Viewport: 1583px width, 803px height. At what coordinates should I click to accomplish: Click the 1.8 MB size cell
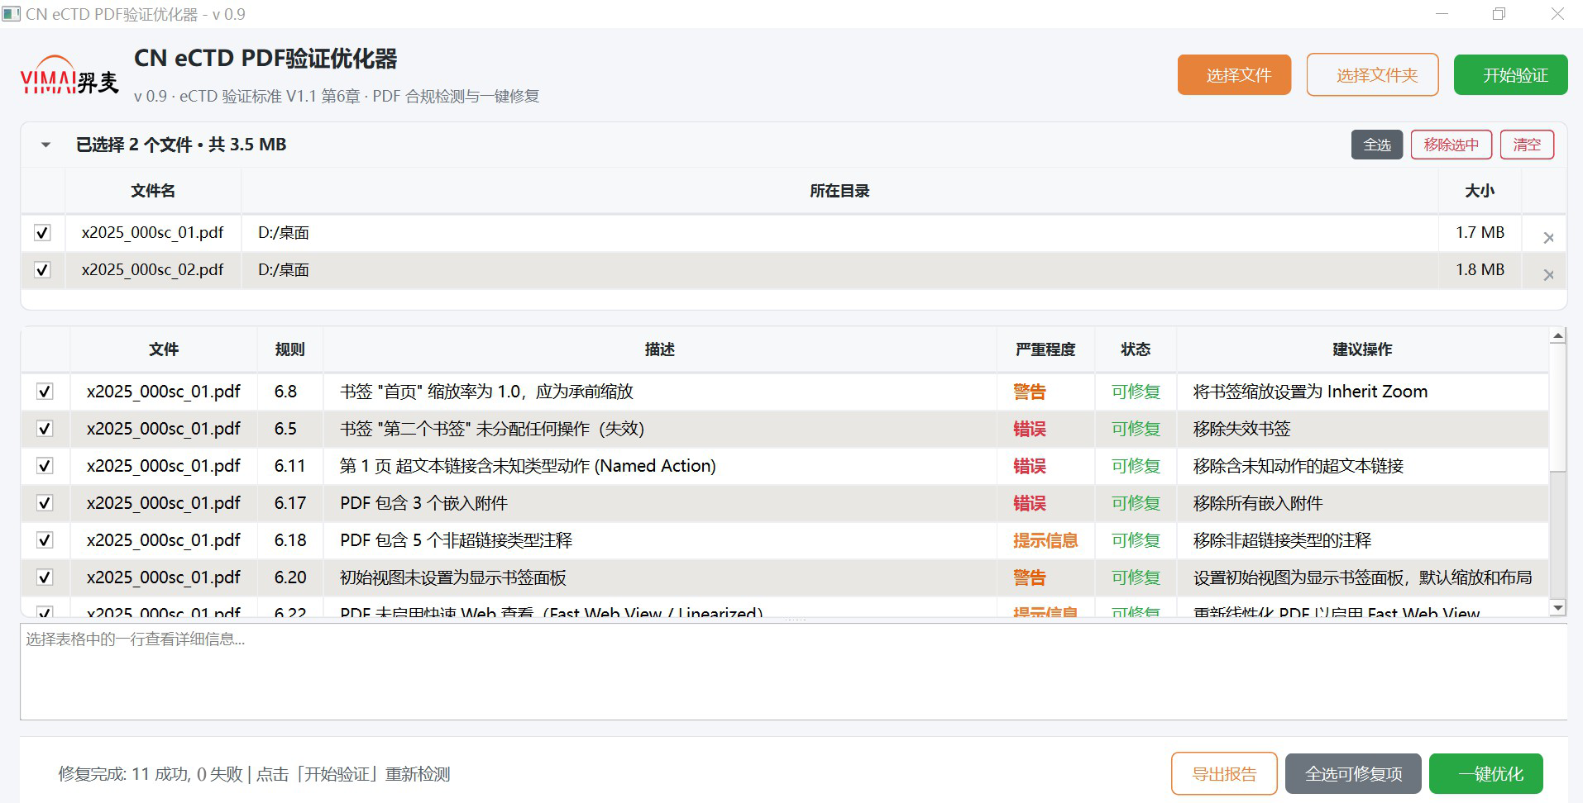1480,270
